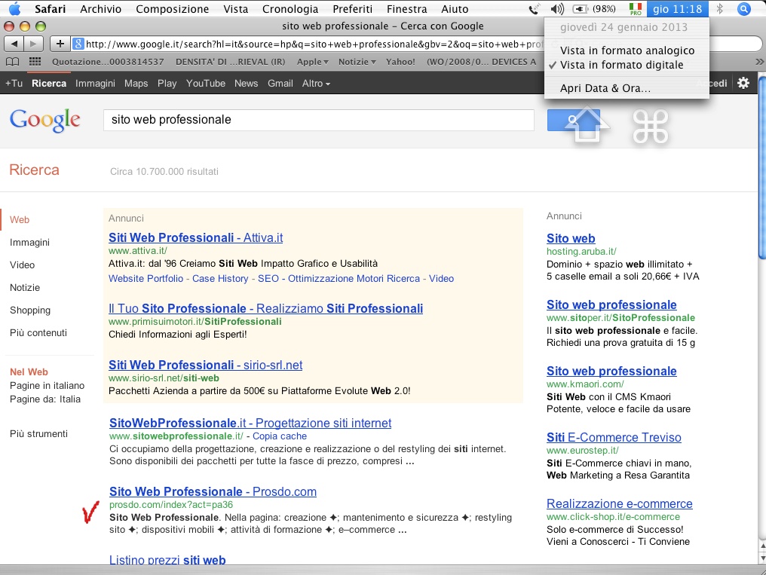Click the Safari address bar URL
766x575 pixels.
[x=314, y=44]
